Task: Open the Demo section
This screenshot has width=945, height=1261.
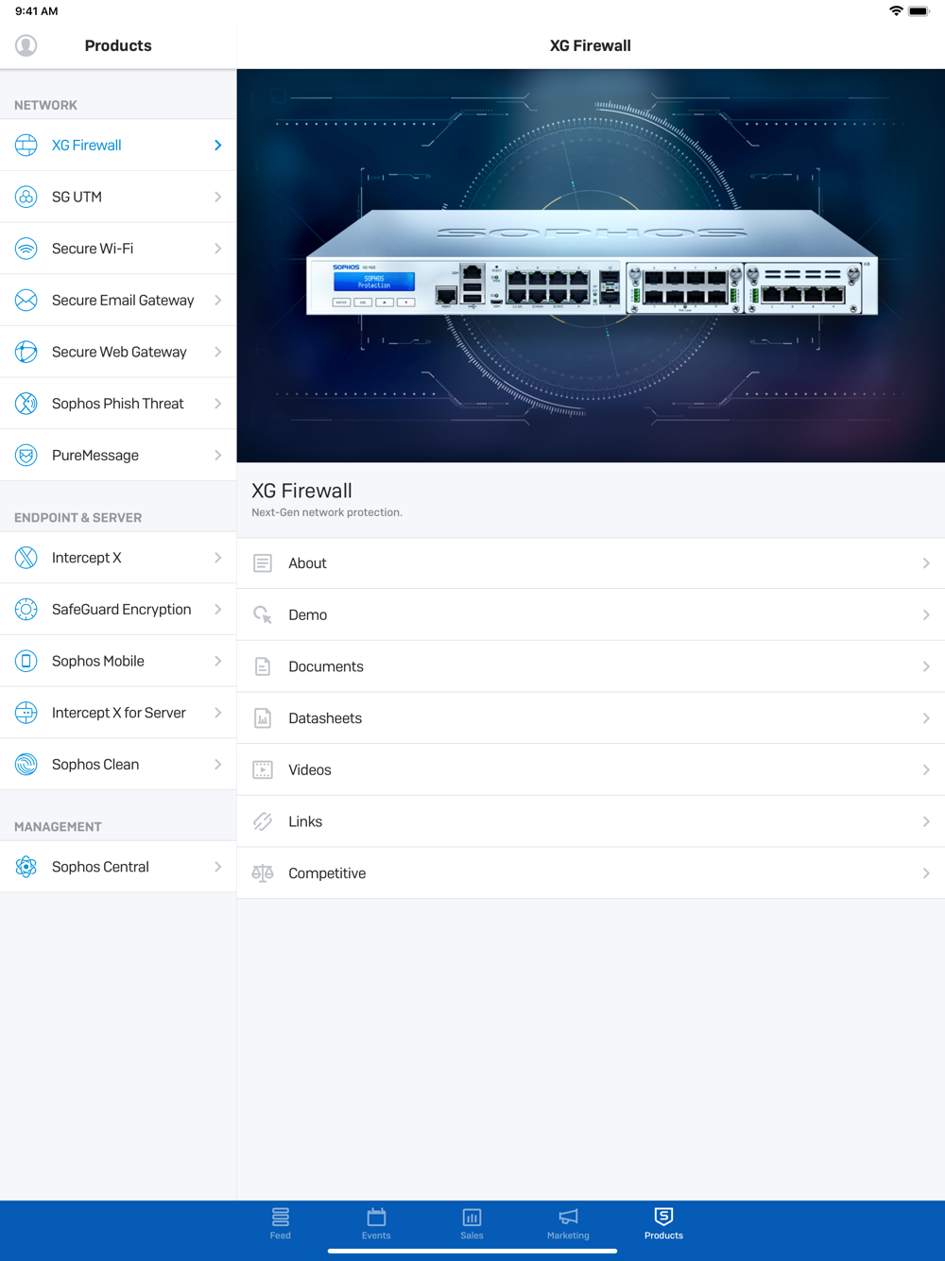Action: (591, 615)
